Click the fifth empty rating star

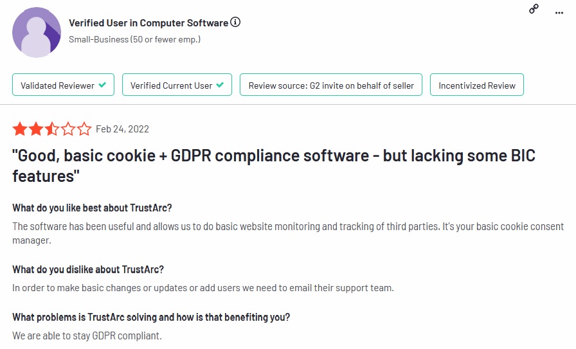84,129
